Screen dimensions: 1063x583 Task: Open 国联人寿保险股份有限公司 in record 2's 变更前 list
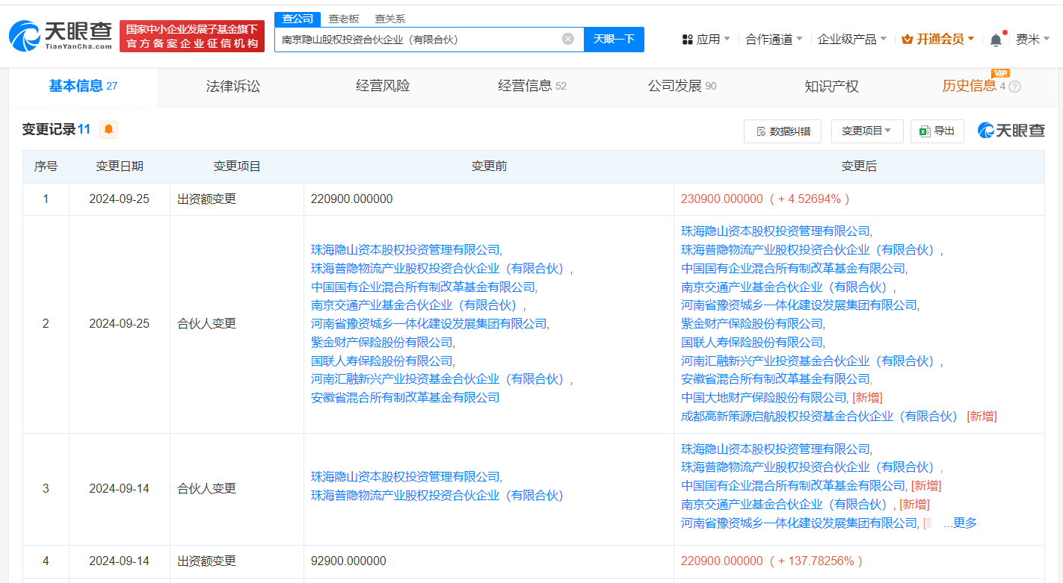click(382, 361)
